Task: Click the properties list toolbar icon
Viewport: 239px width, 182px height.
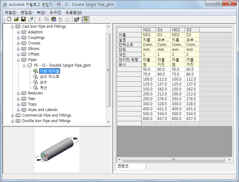Action: point(76,19)
